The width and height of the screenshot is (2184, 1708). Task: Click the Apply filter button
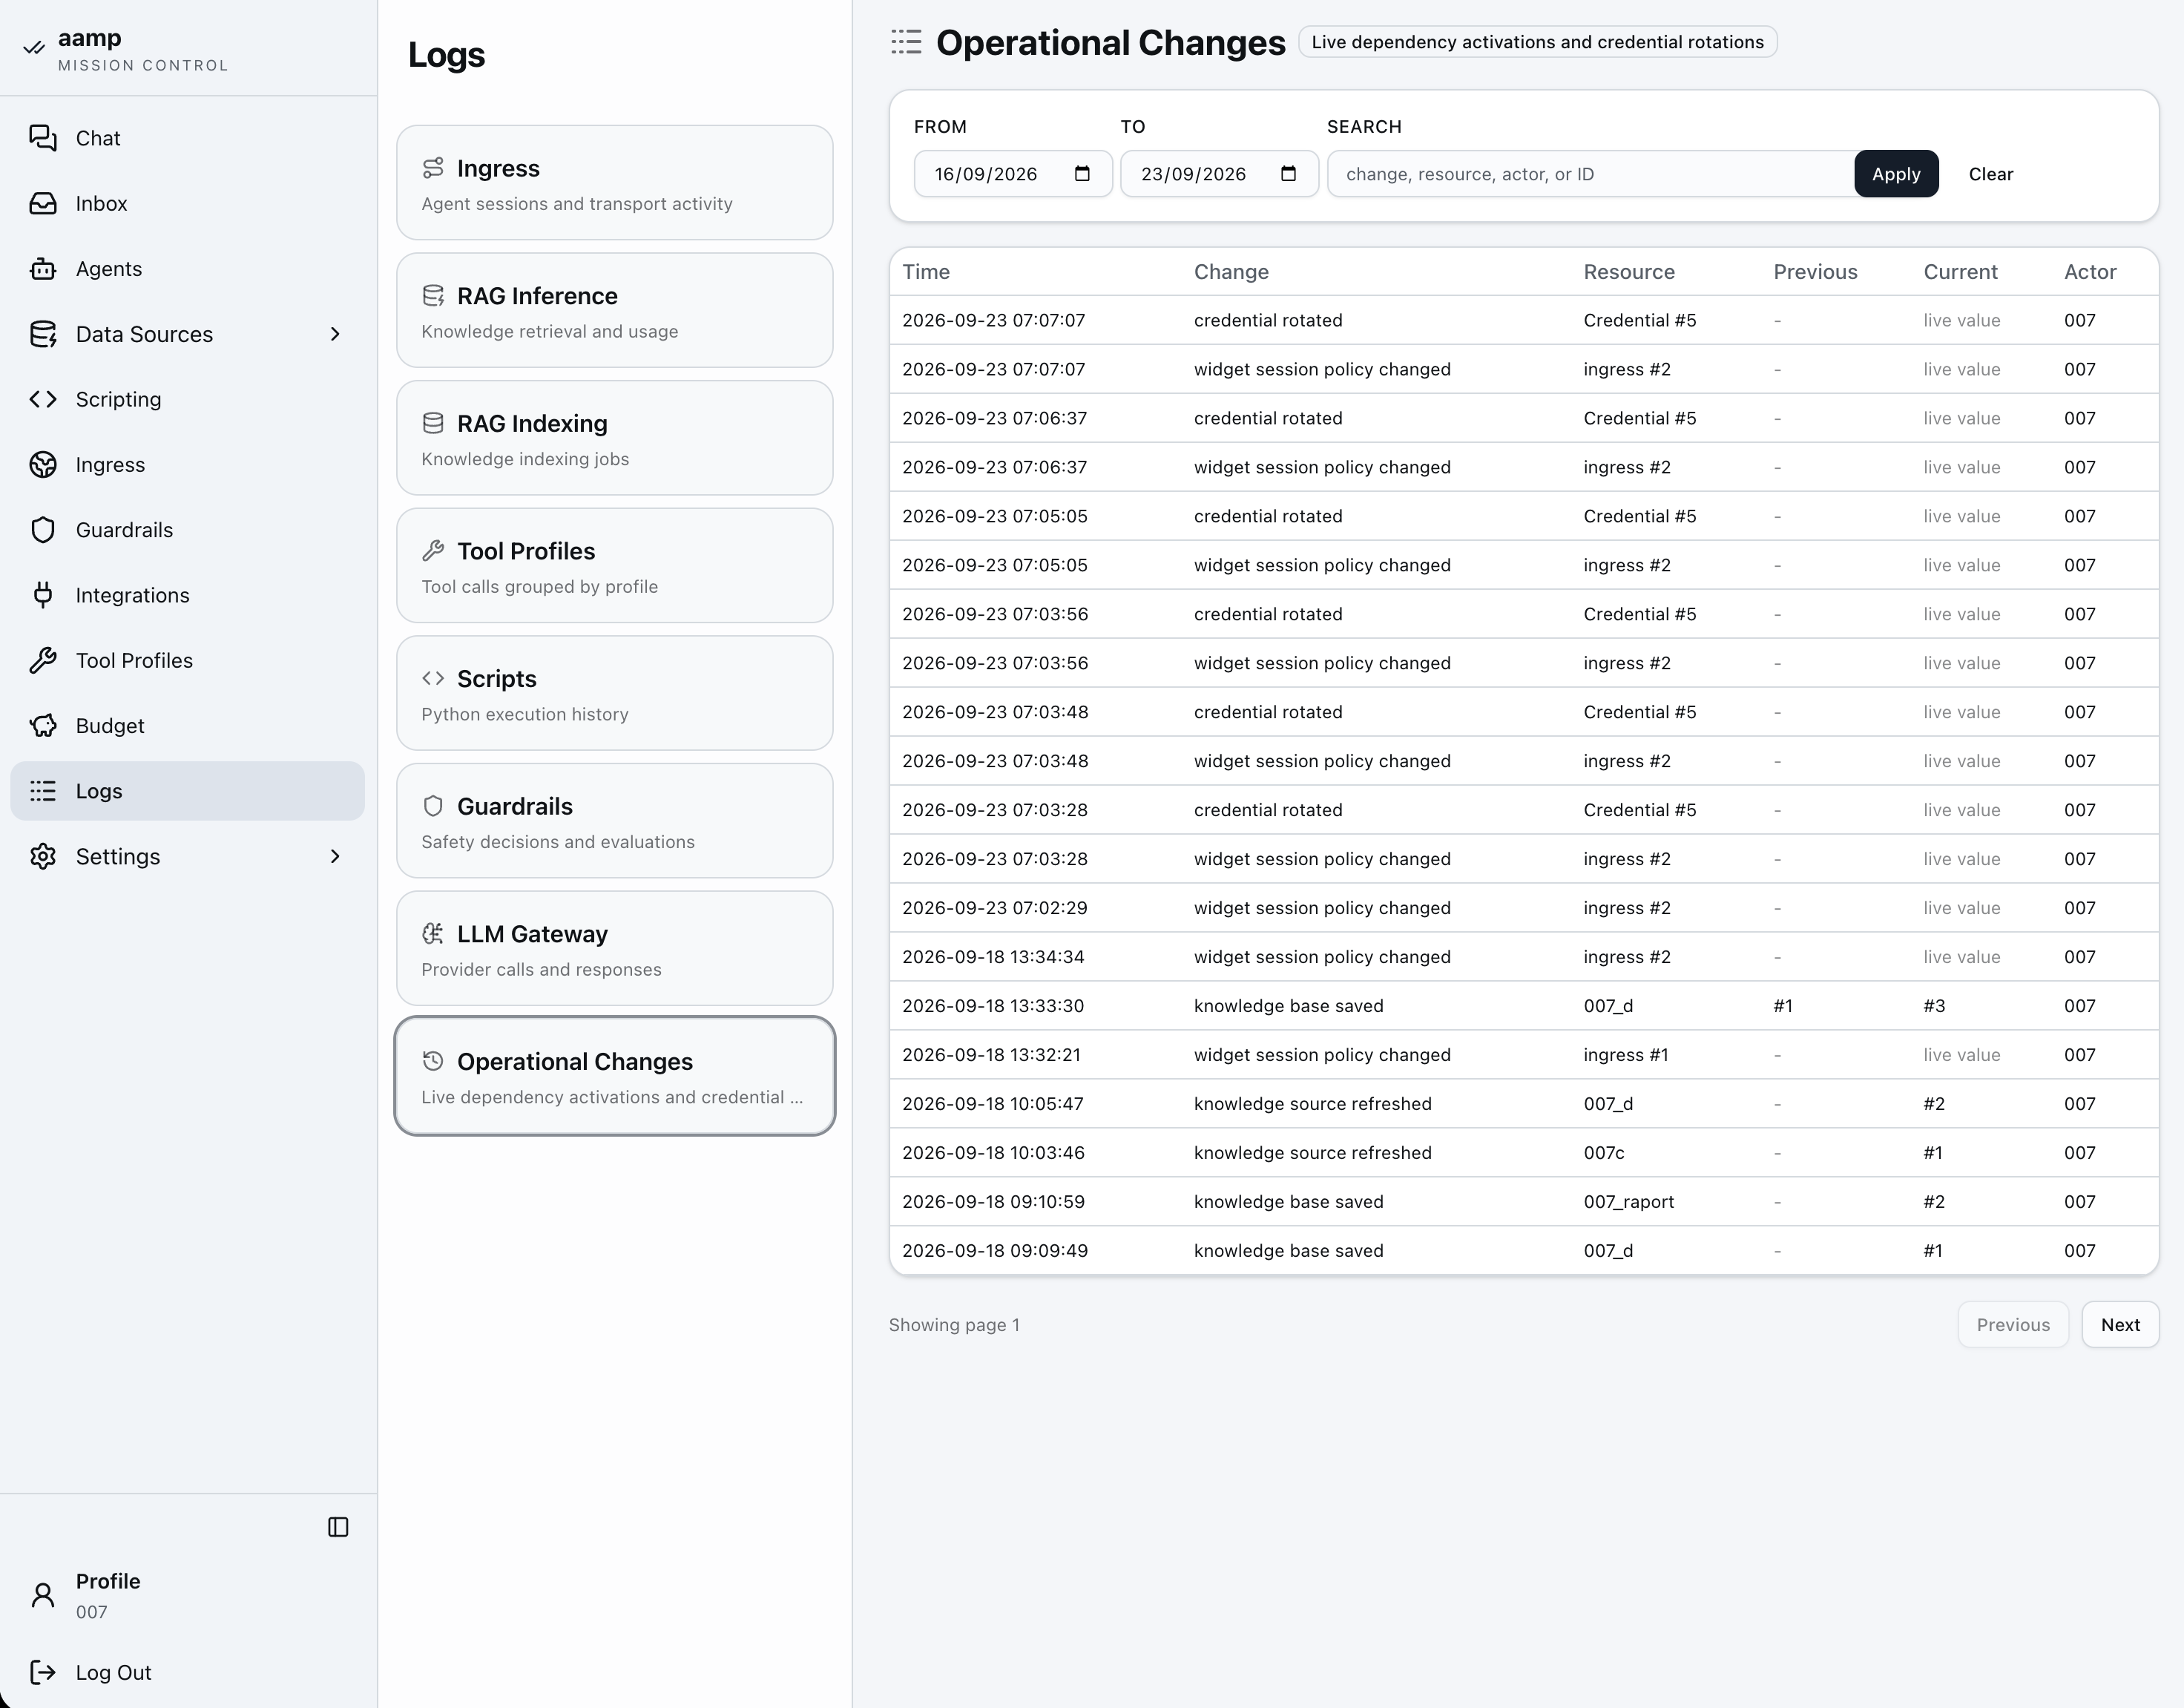pyautogui.click(x=1896, y=174)
